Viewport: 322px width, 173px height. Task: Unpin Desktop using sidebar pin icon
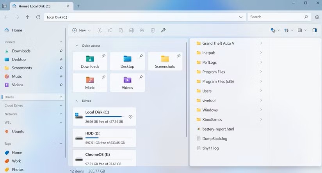61,59
